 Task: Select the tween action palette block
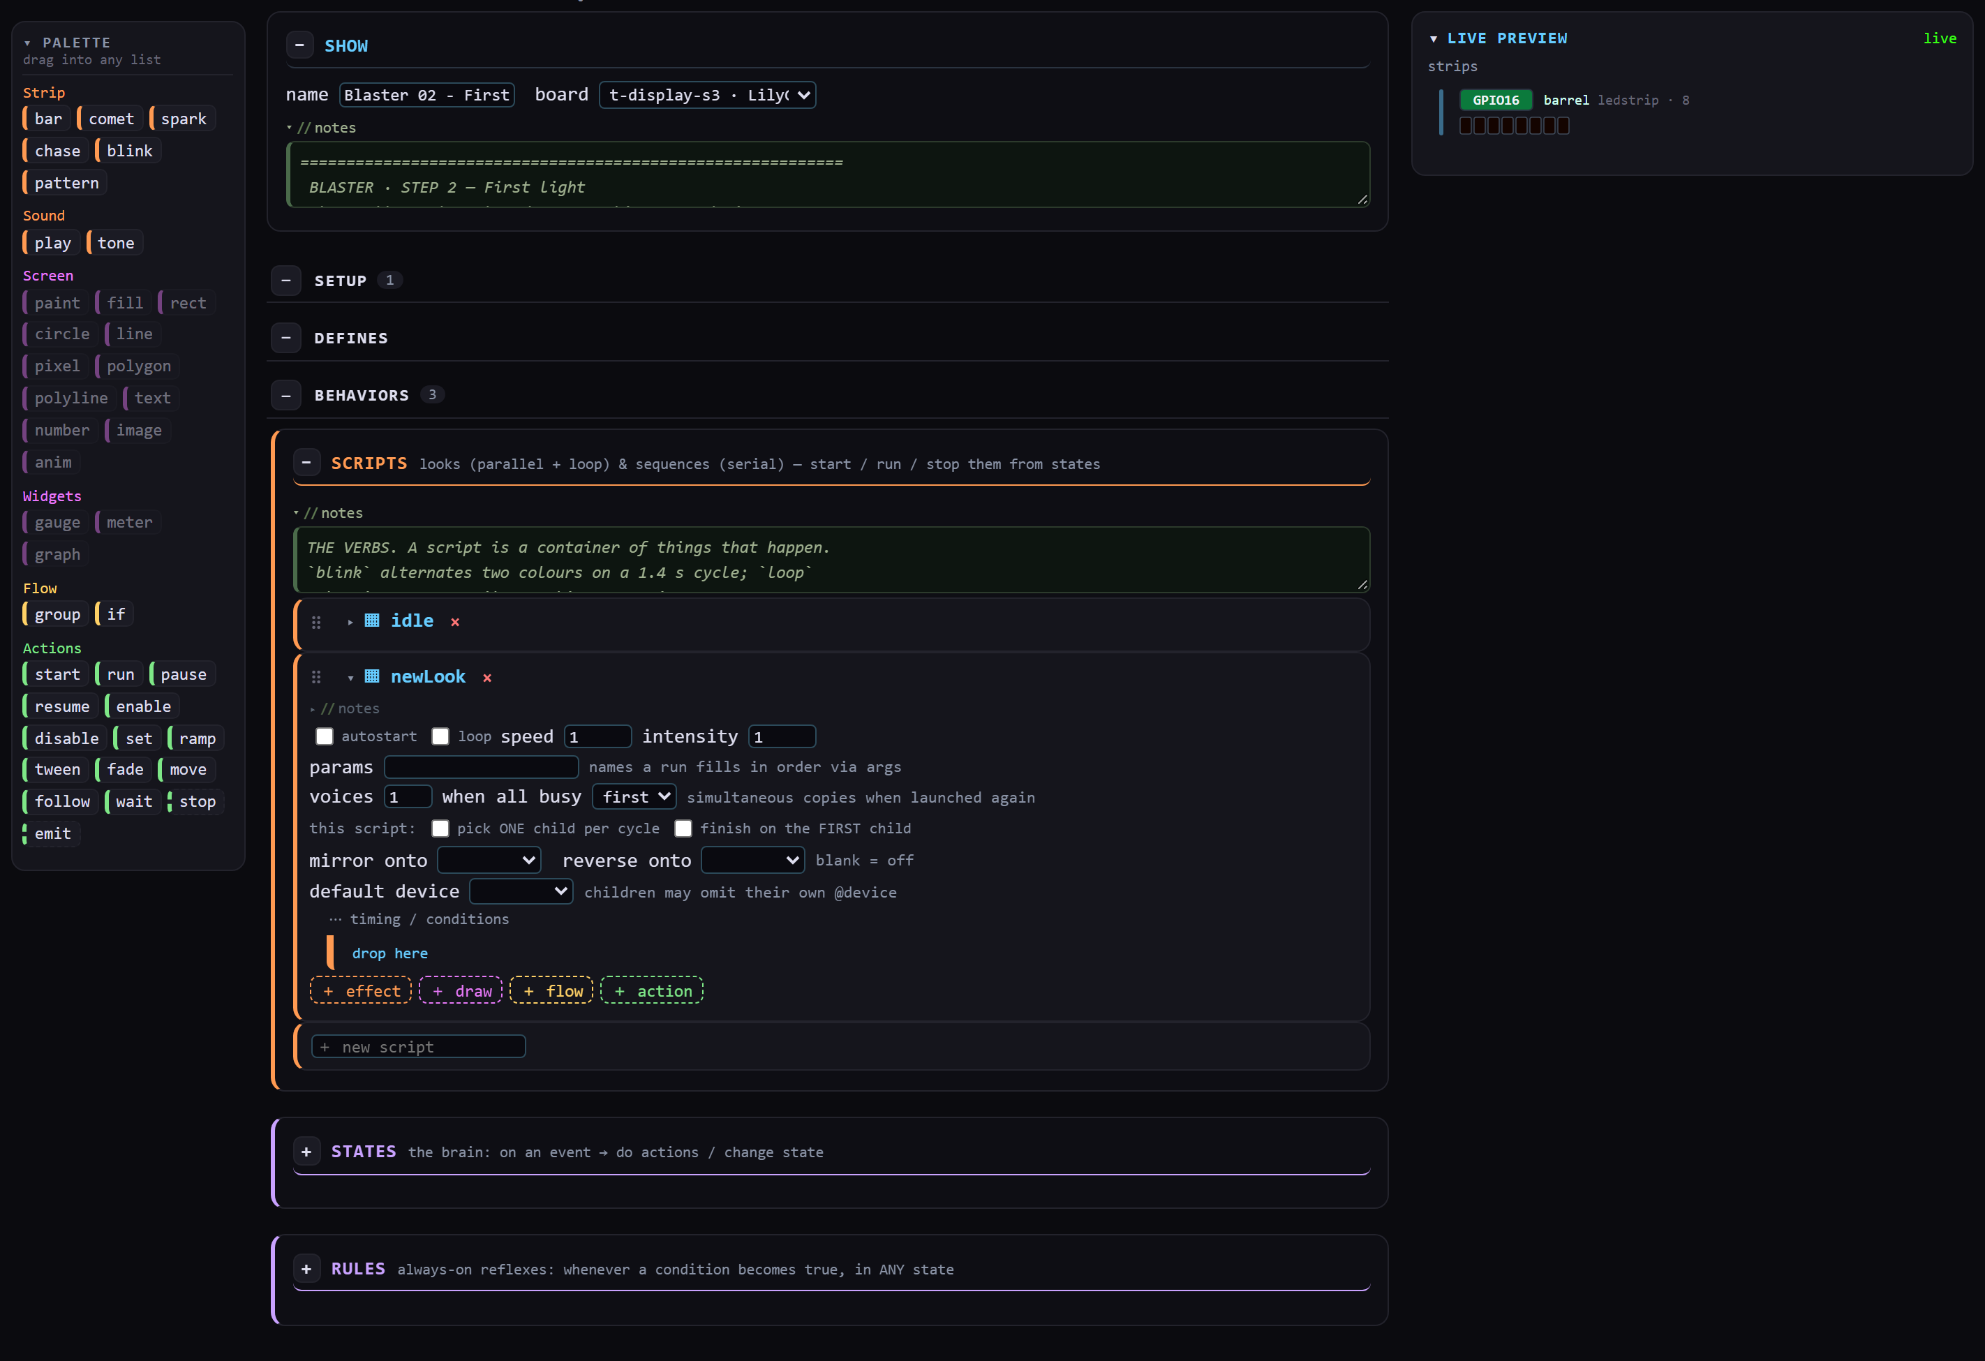click(x=56, y=769)
